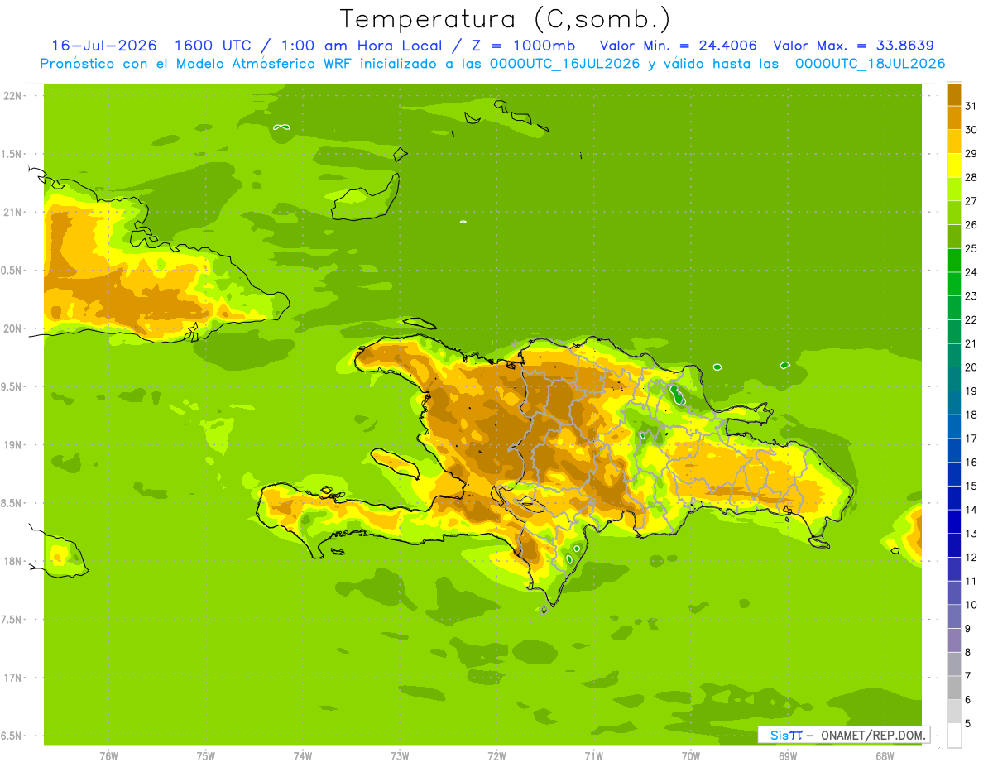Screen dimensions: 993x767
Task: Click the 'Valor Min. = 24.4006' readout
Action: point(679,46)
